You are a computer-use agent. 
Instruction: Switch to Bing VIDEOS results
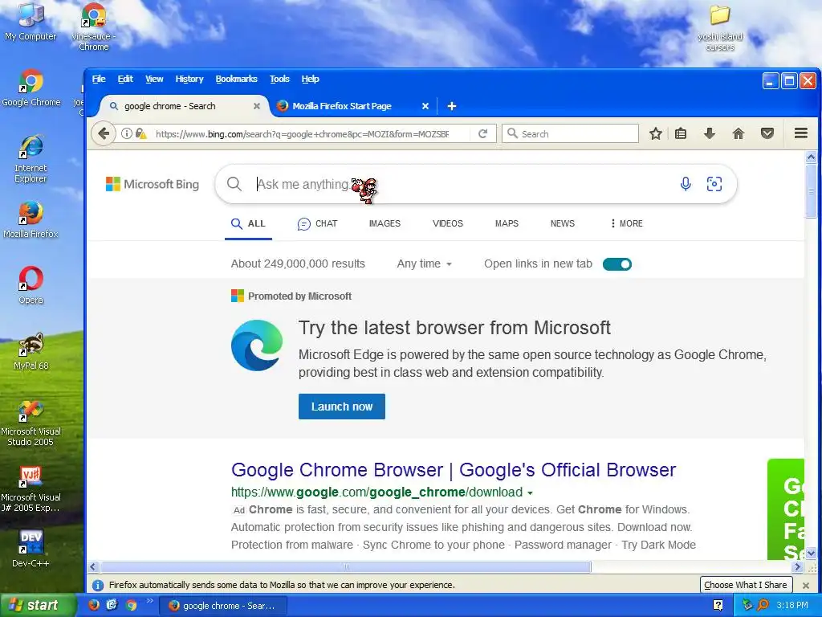[448, 223]
